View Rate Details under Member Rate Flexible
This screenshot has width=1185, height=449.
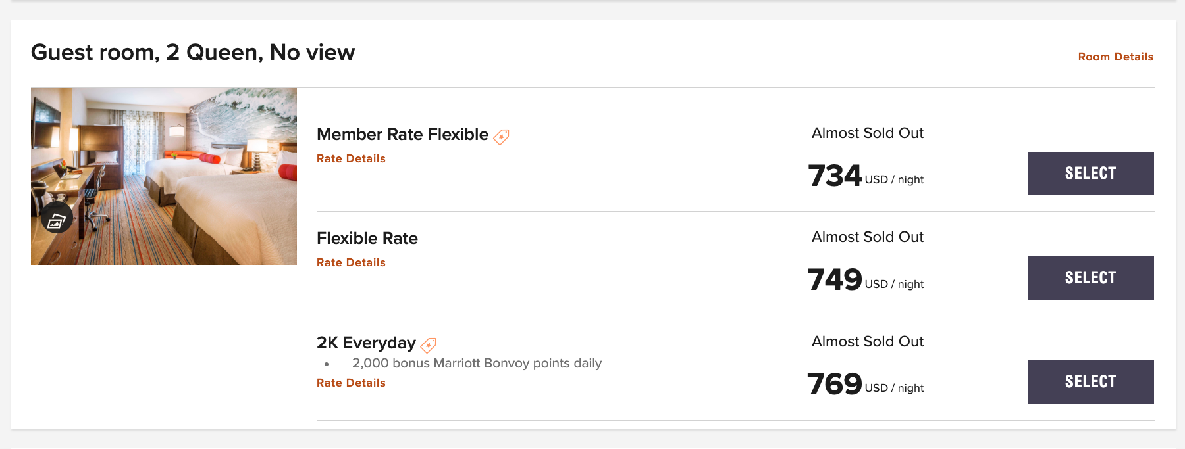click(x=351, y=158)
